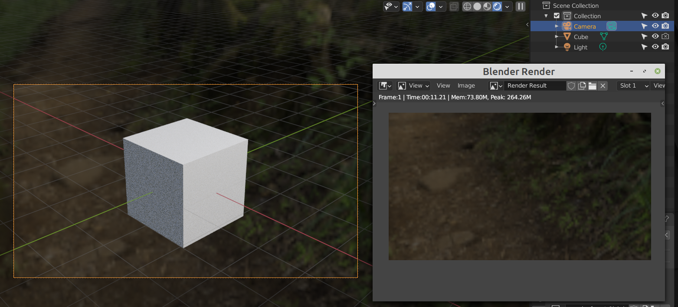Select the Solid shading mode icon

[x=476, y=6]
